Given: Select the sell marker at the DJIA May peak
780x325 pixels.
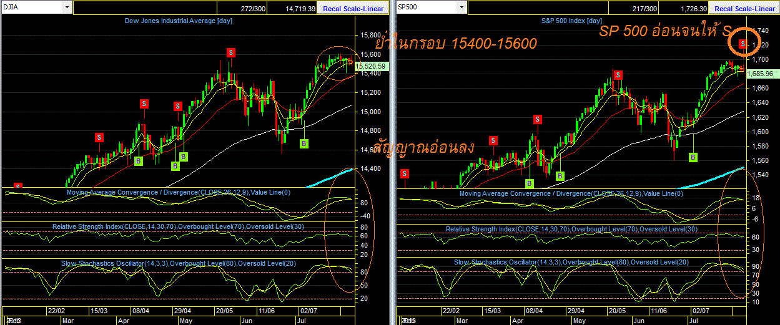Looking at the screenshot, I should coord(230,53).
